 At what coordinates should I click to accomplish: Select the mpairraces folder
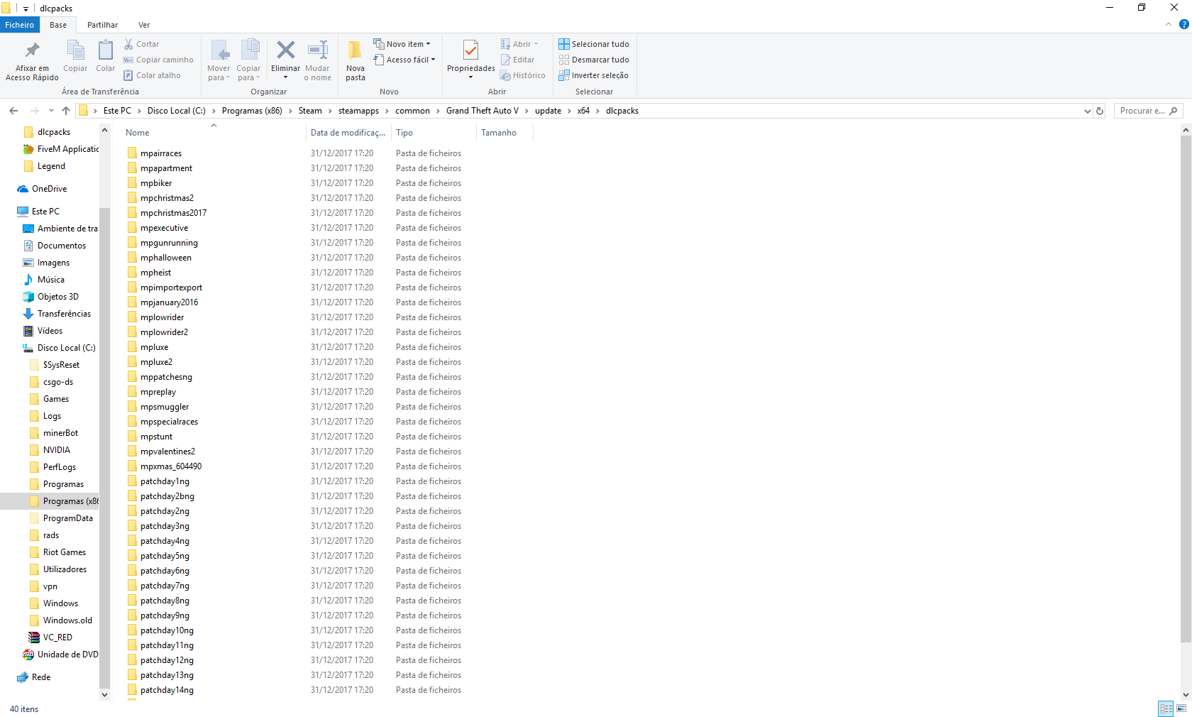[x=161, y=153]
